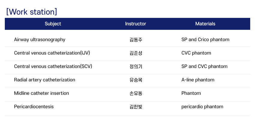
Task: Select the Instructor column header
Action: pyautogui.click(x=136, y=24)
